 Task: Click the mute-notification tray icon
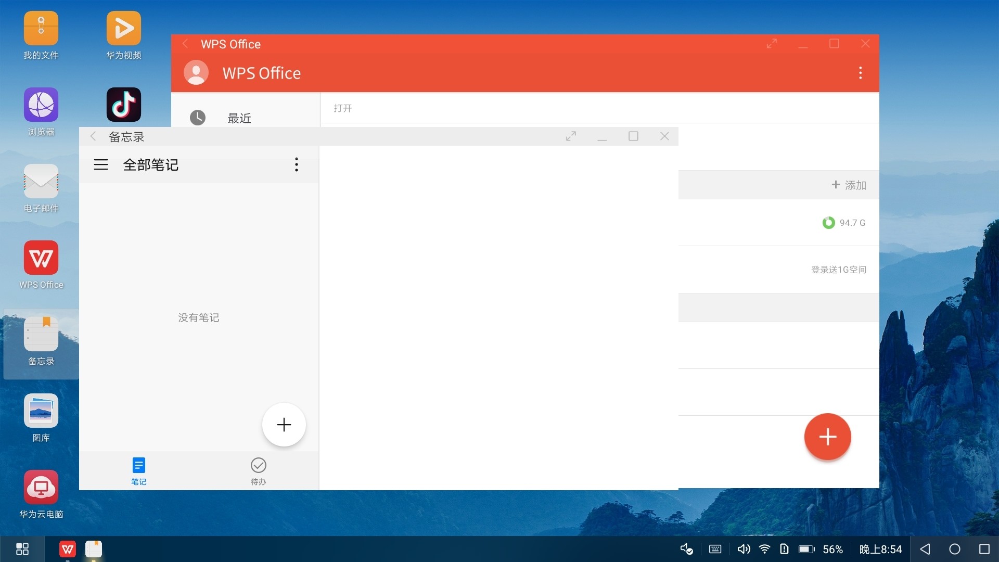pyautogui.click(x=687, y=549)
